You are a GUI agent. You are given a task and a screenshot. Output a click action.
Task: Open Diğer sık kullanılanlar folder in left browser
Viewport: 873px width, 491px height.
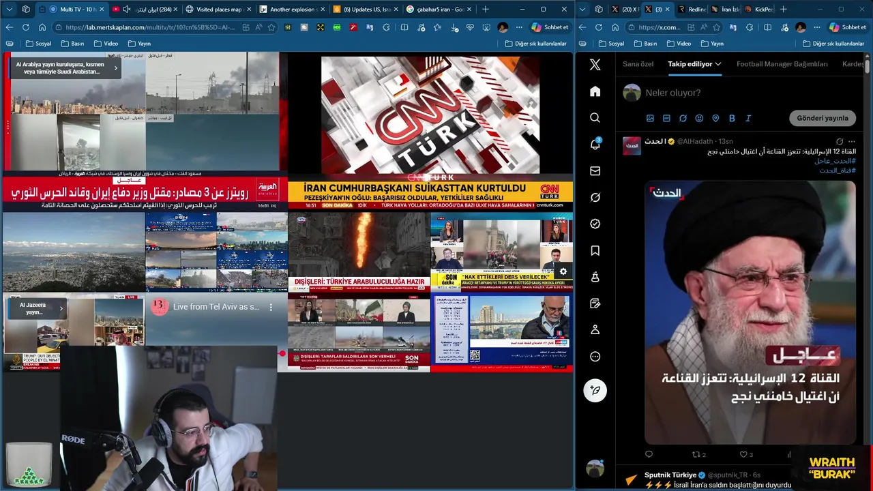pyautogui.click(x=536, y=43)
